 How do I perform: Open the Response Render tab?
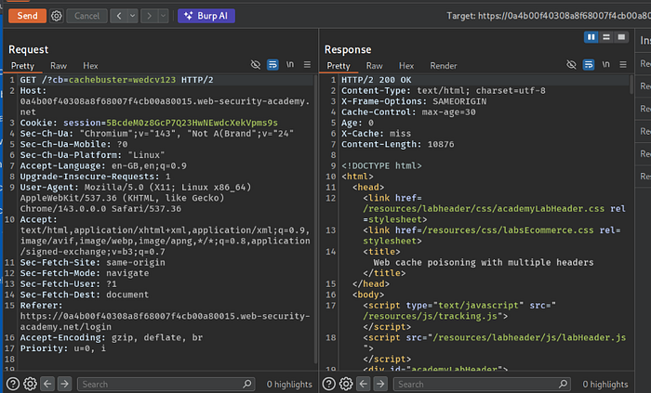point(444,65)
